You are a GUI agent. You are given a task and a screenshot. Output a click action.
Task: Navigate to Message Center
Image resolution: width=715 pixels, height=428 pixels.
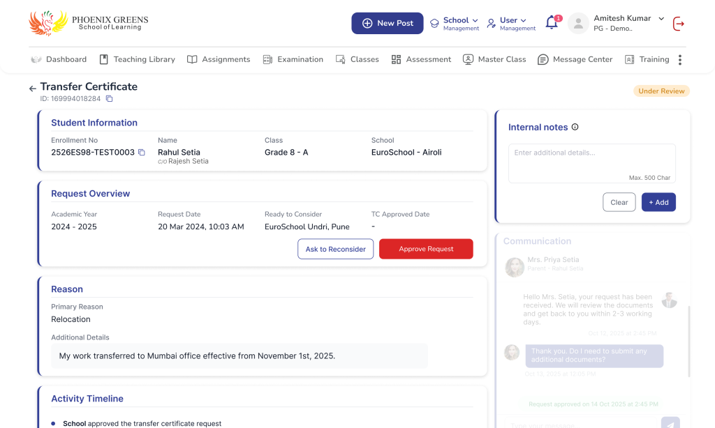pos(575,60)
